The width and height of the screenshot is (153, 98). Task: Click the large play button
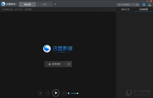56,93
